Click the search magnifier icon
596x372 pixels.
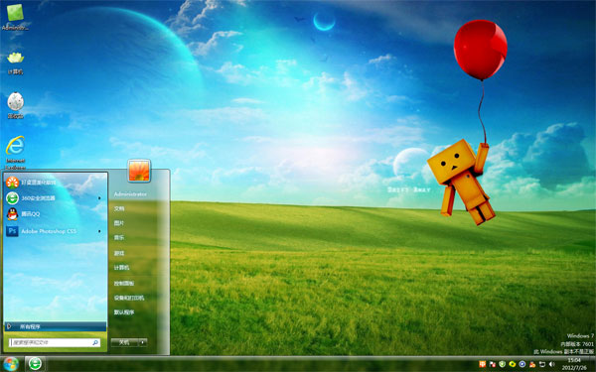tap(95, 343)
